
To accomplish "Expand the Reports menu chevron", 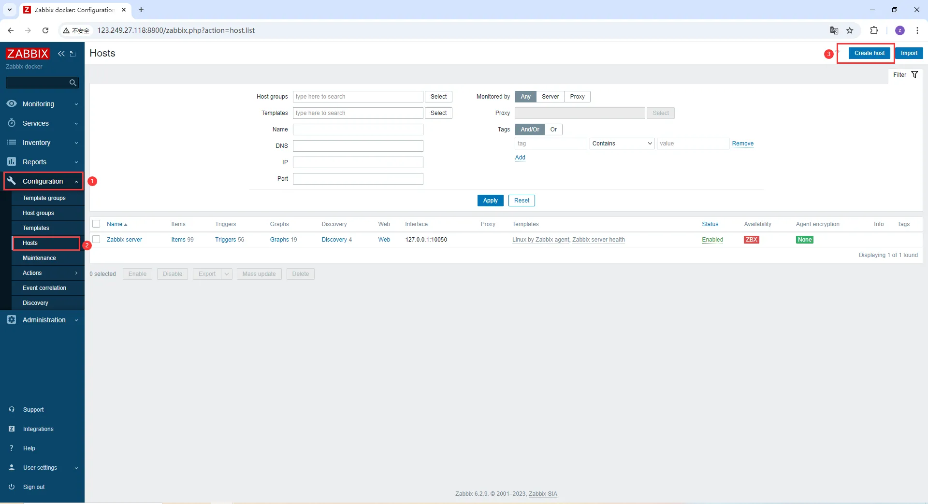I will click(76, 162).
